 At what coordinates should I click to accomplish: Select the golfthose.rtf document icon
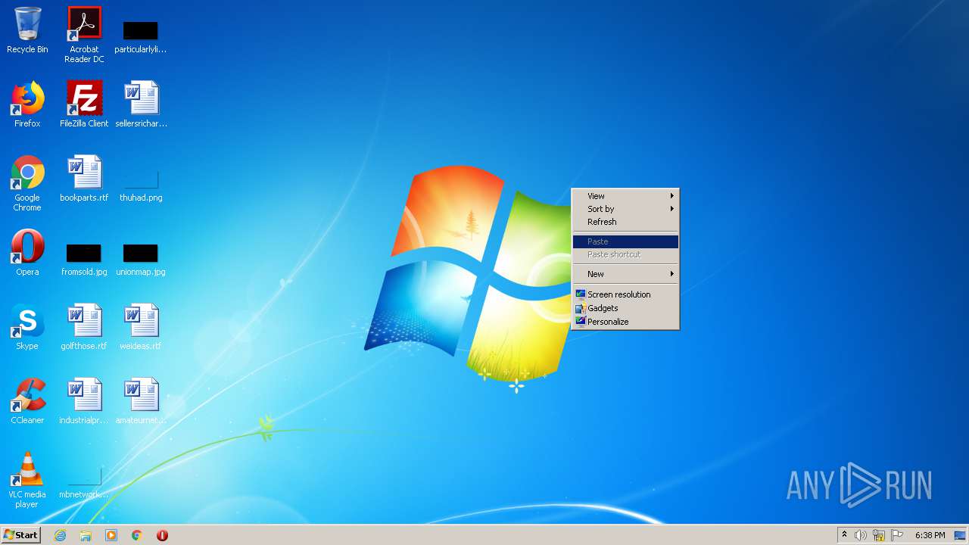pyautogui.click(x=84, y=327)
